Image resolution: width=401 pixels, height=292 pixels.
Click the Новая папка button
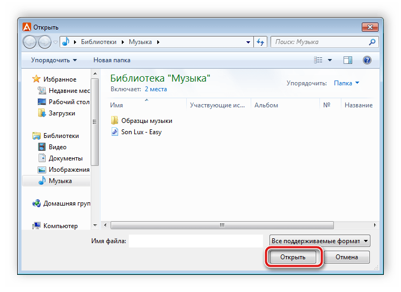pos(112,60)
